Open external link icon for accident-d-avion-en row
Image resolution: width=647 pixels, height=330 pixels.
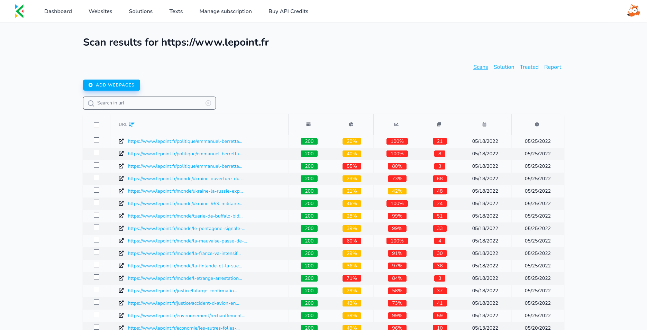[x=121, y=303]
